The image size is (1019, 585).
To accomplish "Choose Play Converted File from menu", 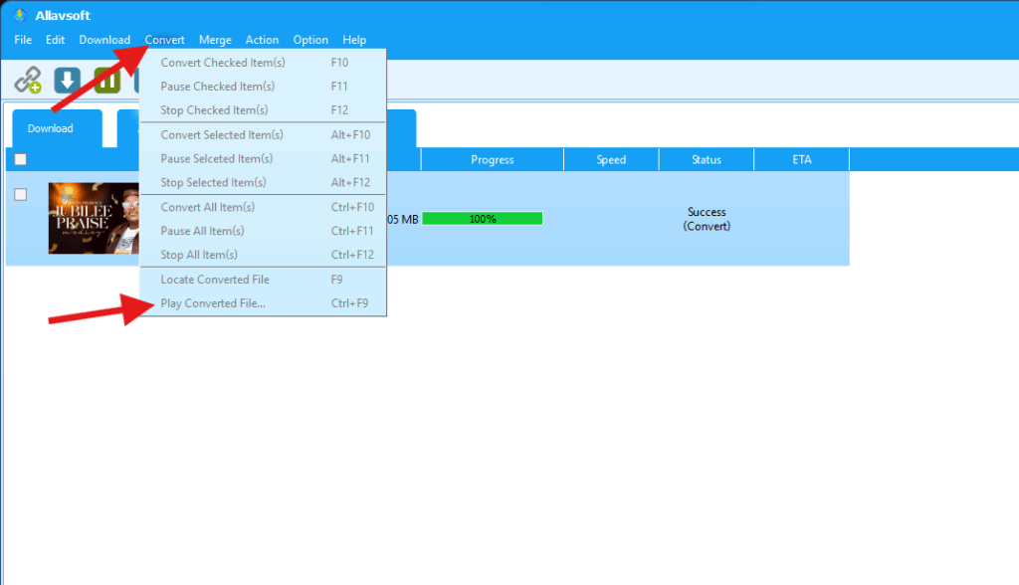I will (x=213, y=303).
